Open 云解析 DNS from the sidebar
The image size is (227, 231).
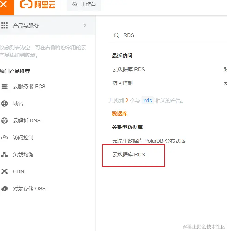27,121
